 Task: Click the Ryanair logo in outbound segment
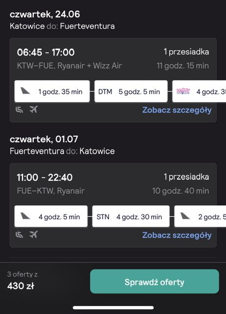(25, 91)
